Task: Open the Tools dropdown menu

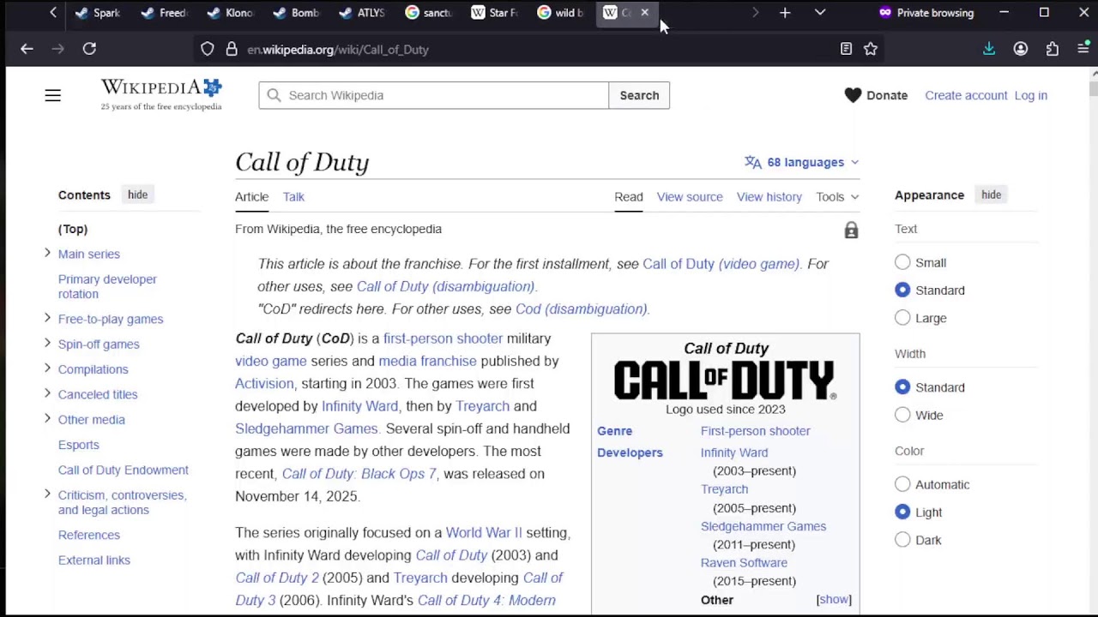Action: (x=837, y=196)
